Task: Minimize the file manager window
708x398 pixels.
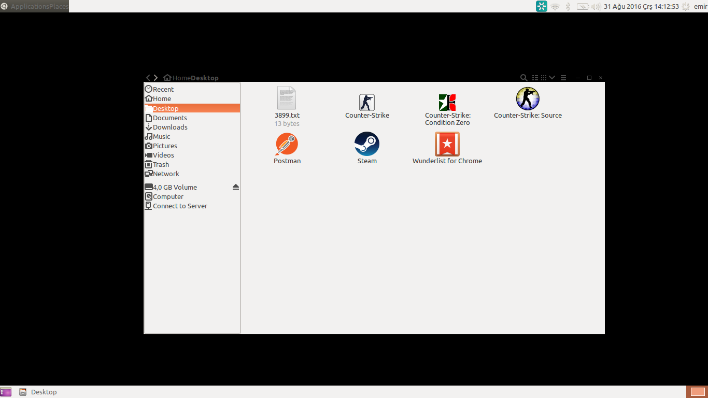Action: pos(578,78)
